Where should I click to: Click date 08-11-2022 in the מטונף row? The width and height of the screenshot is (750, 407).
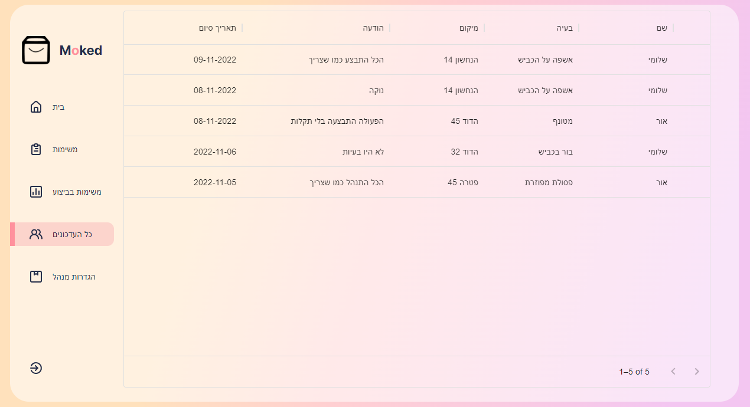[215, 121]
